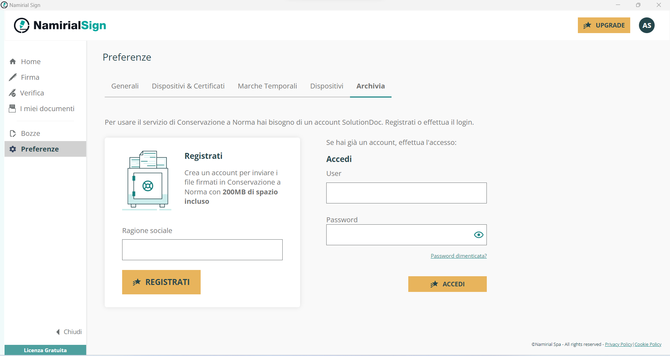Open the Marche Temporali tab
The height and width of the screenshot is (356, 670).
(267, 86)
